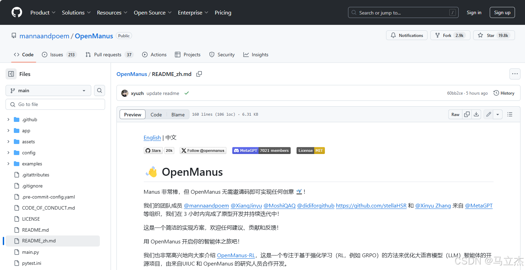The width and height of the screenshot is (525, 270).
Task: Edit this file pencil icon
Action: pyautogui.click(x=488, y=114)
